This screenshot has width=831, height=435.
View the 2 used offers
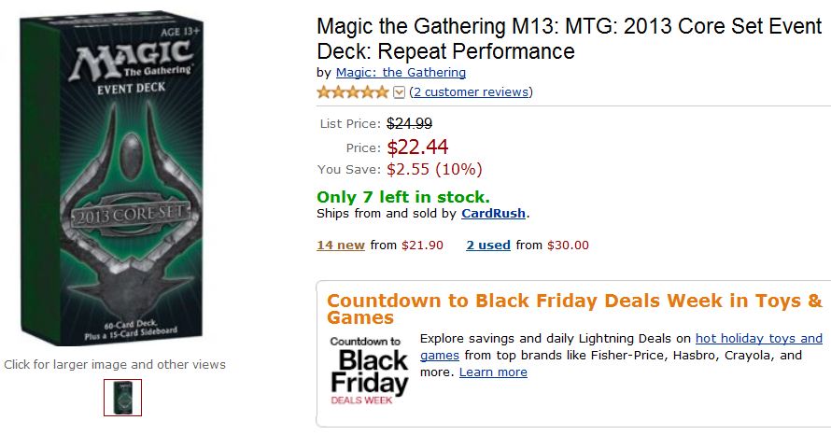coord(488,245)
